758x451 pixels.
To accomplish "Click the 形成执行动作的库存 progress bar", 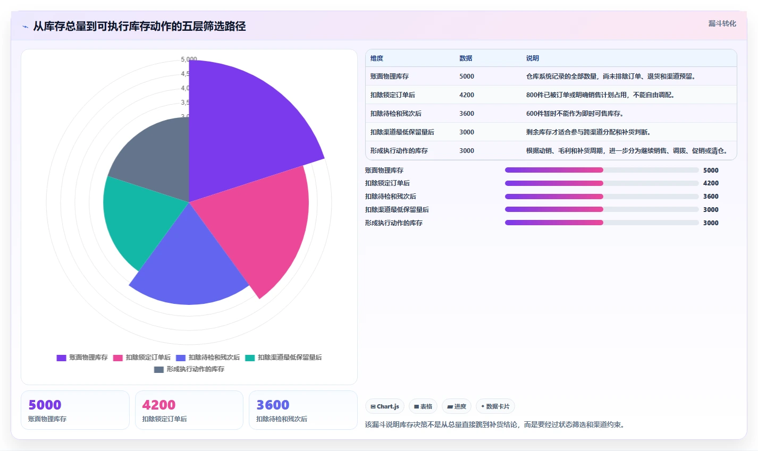I will click(602, 223).
